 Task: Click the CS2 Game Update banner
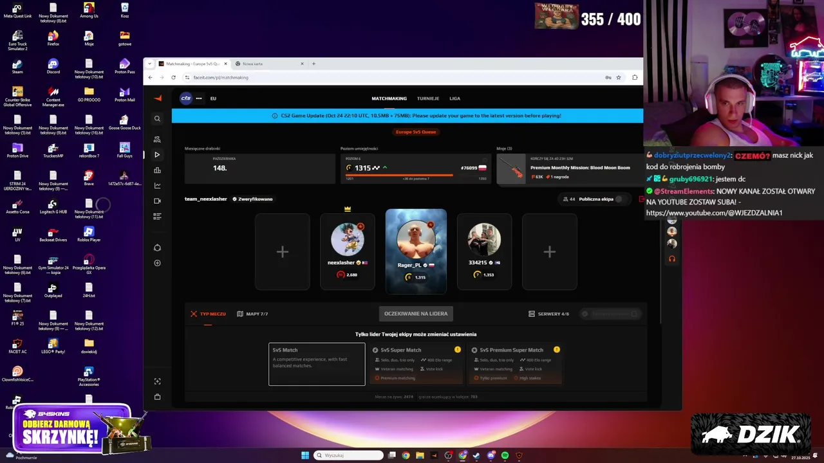pos(407,116)
